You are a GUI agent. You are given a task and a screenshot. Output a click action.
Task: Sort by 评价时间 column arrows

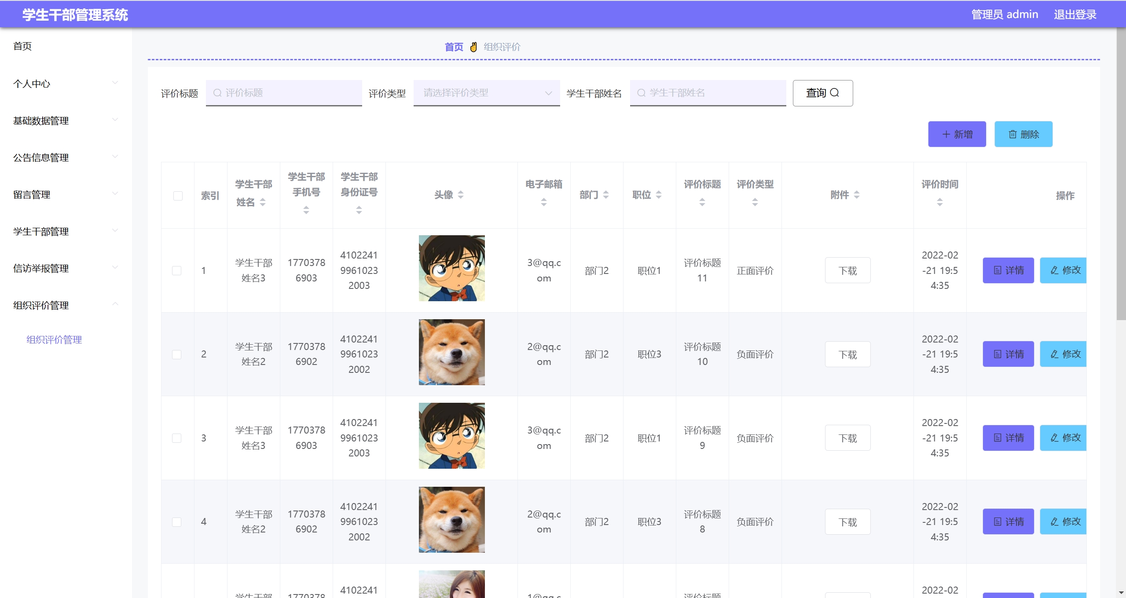[940, 202]
